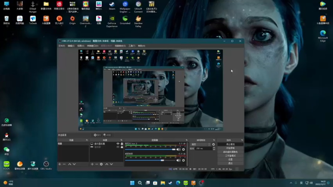
Task: Click the 麦克风/Aux 2 volume slider
Action: click(150, 150)
